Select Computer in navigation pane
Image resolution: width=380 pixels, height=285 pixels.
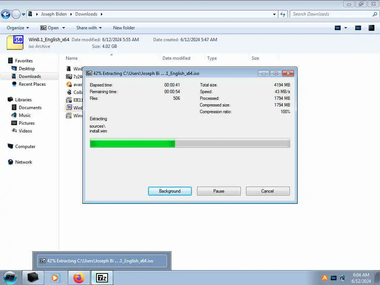tap(25, 146)
